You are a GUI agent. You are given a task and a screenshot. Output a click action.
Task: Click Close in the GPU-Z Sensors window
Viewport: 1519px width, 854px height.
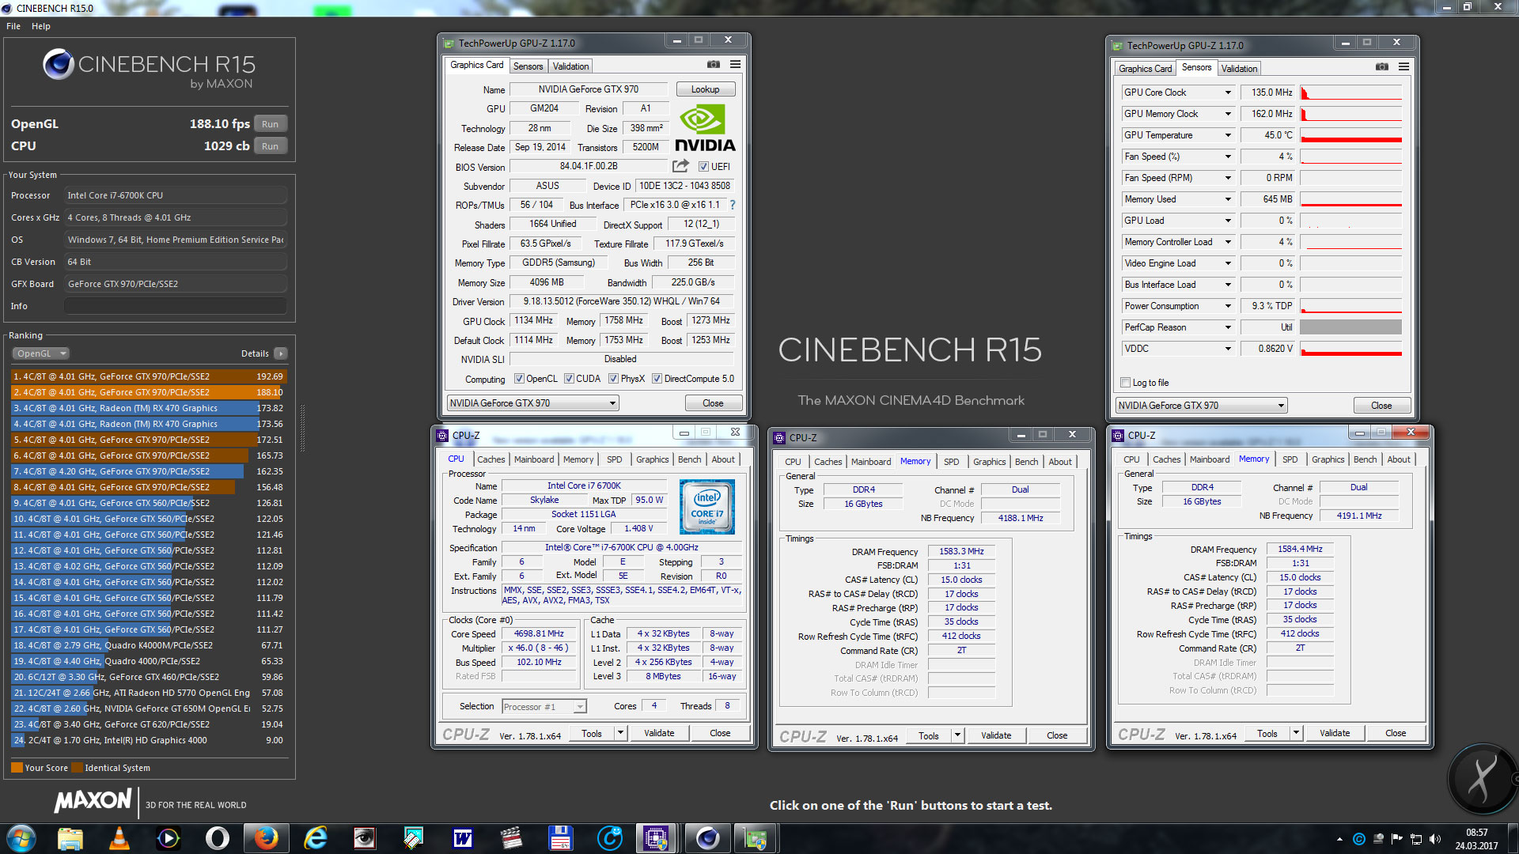1381,406
